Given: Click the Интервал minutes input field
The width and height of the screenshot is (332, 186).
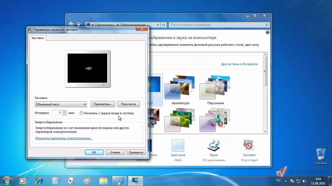Looking at the screenshot, I should coord(57,113).
